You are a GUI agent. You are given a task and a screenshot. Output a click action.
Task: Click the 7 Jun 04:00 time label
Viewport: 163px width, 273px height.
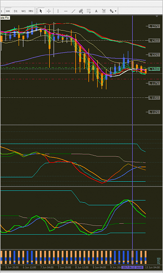47,267
